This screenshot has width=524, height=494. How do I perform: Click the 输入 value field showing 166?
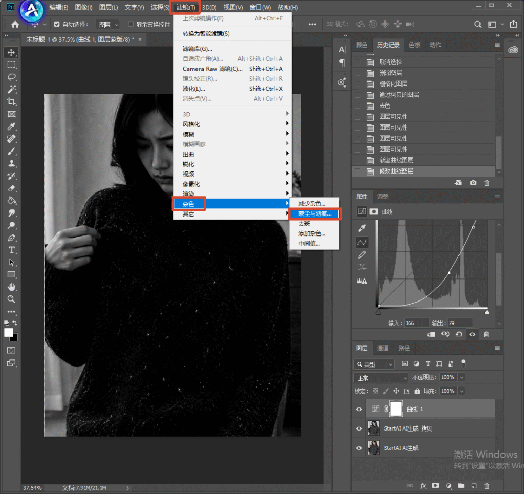tap(417, 323)
